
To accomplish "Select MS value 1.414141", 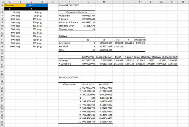I will click(x=118, y=46).
